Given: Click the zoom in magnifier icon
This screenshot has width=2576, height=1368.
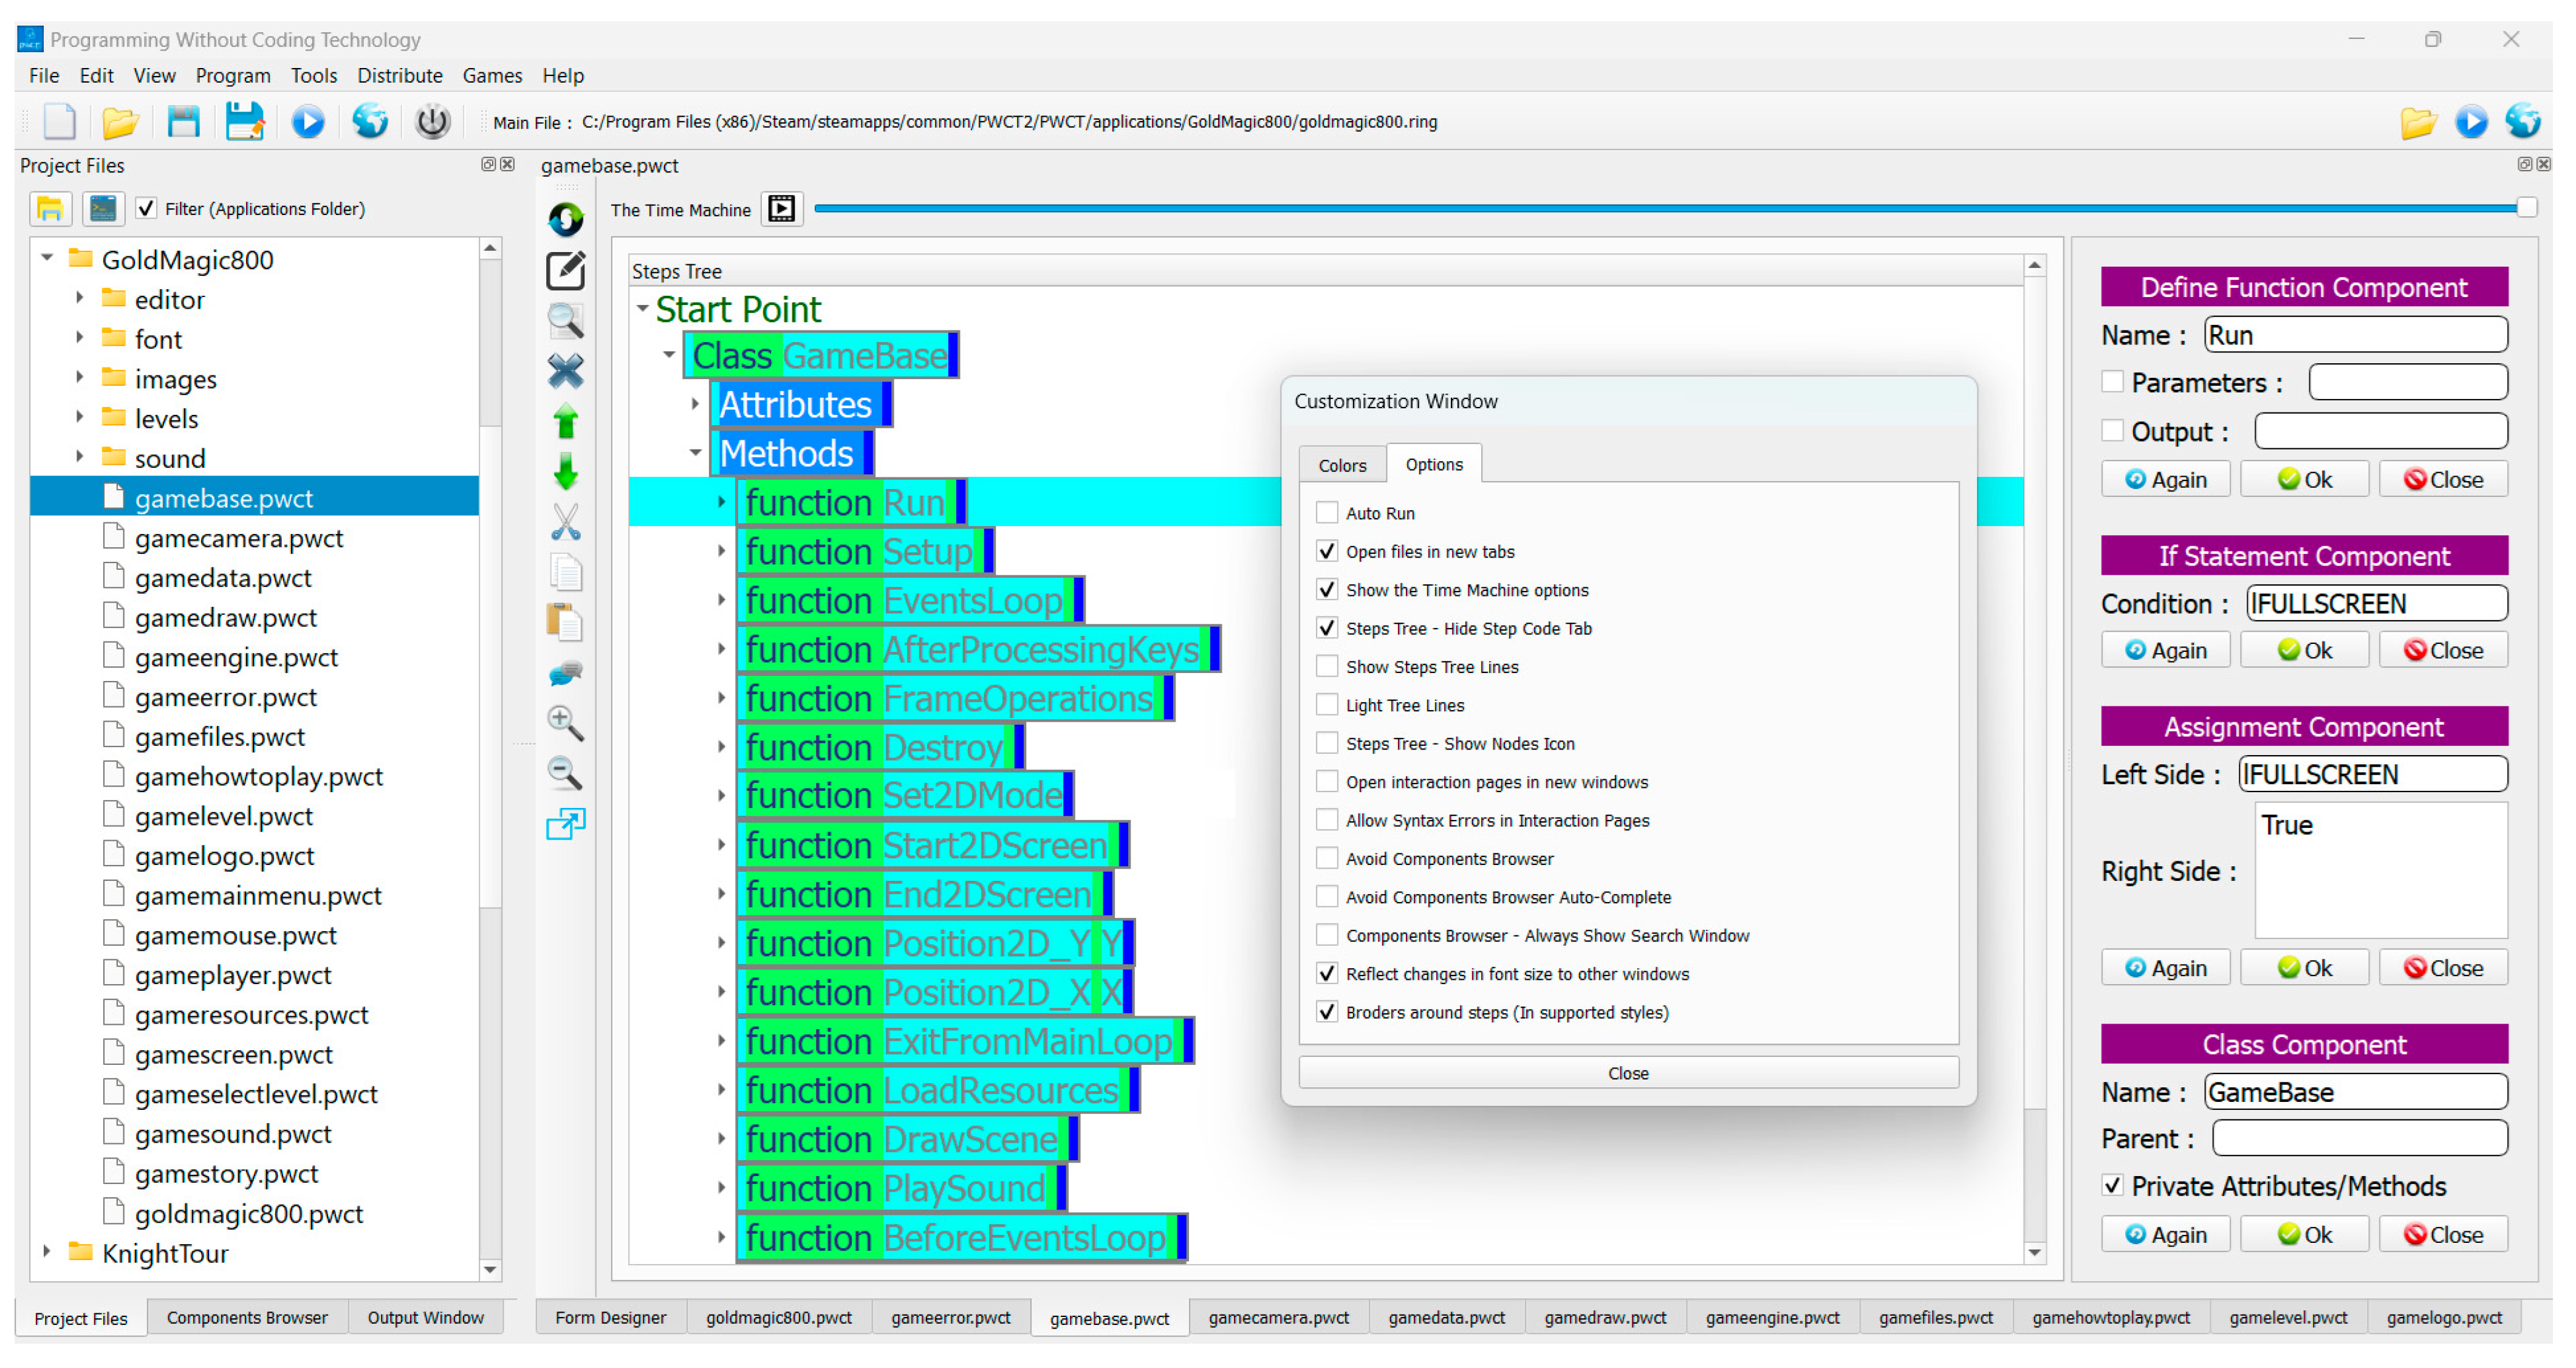Looking at the screenshot, I should click(566, 722).
